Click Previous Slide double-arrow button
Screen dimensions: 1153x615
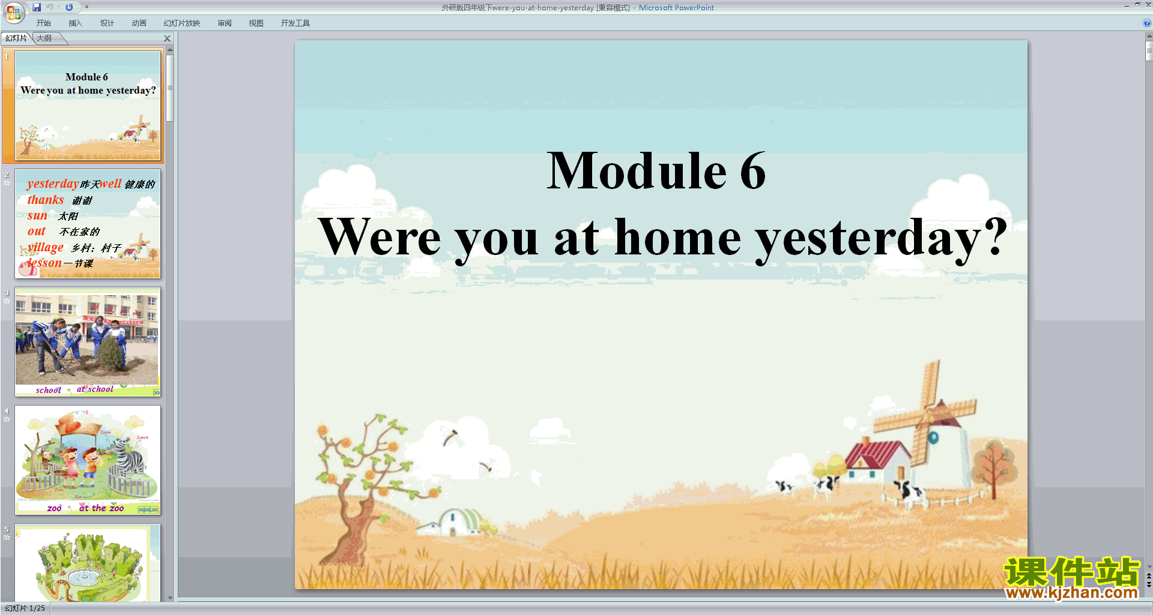[x=1149, y=576]
